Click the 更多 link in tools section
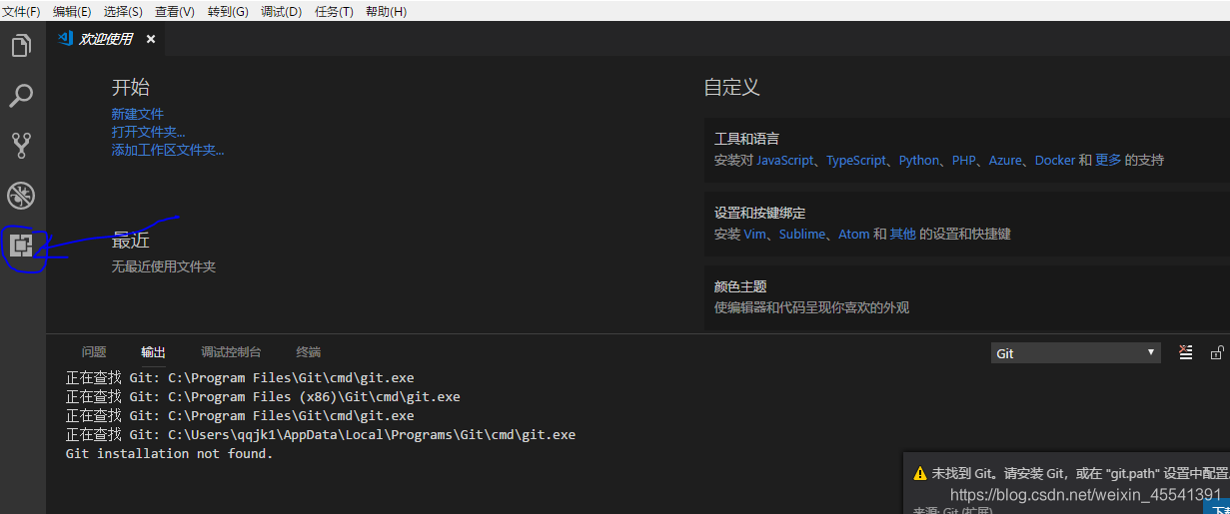The height and width of the screenshot is (514, 1230). pyautogui.click(x=1108, y=160)
